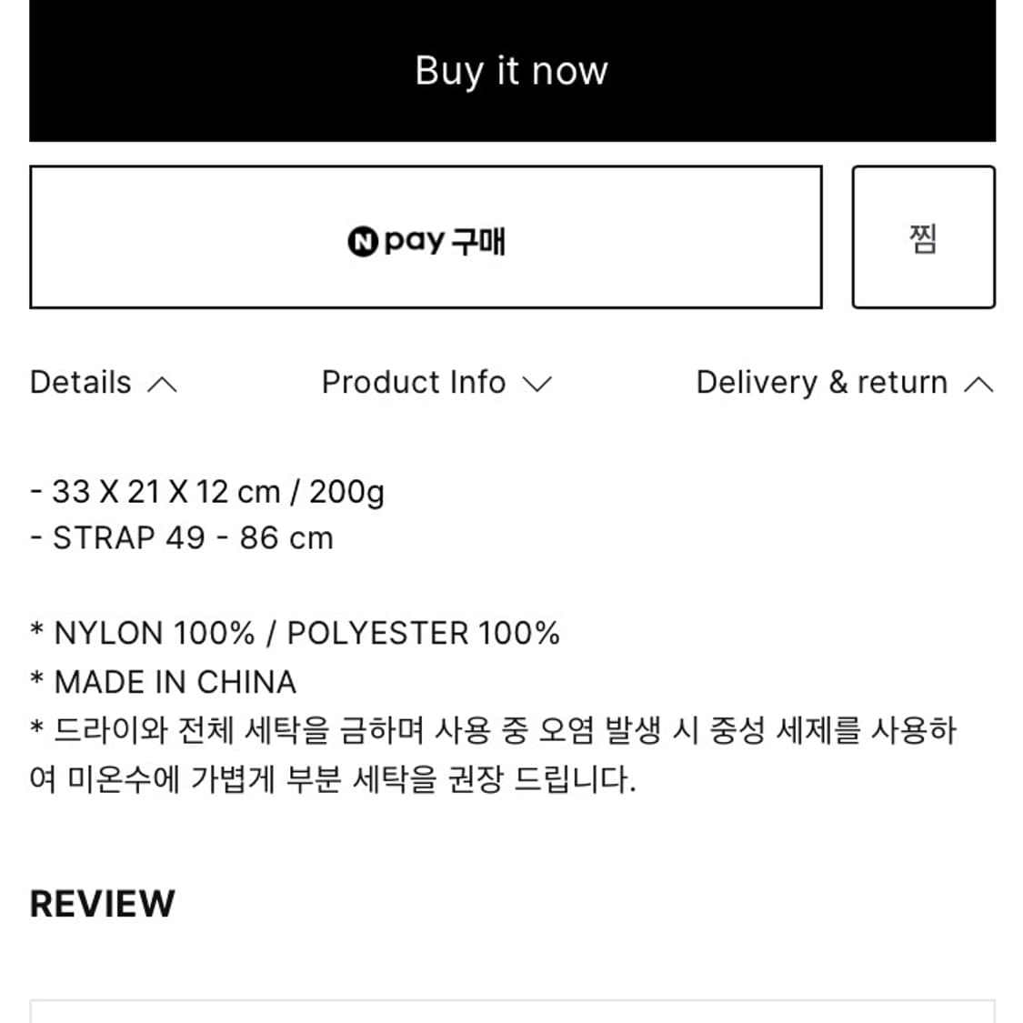Select the Details tab label
The width and height of the screenshot is (1023, 1023).
pos(81,383)
